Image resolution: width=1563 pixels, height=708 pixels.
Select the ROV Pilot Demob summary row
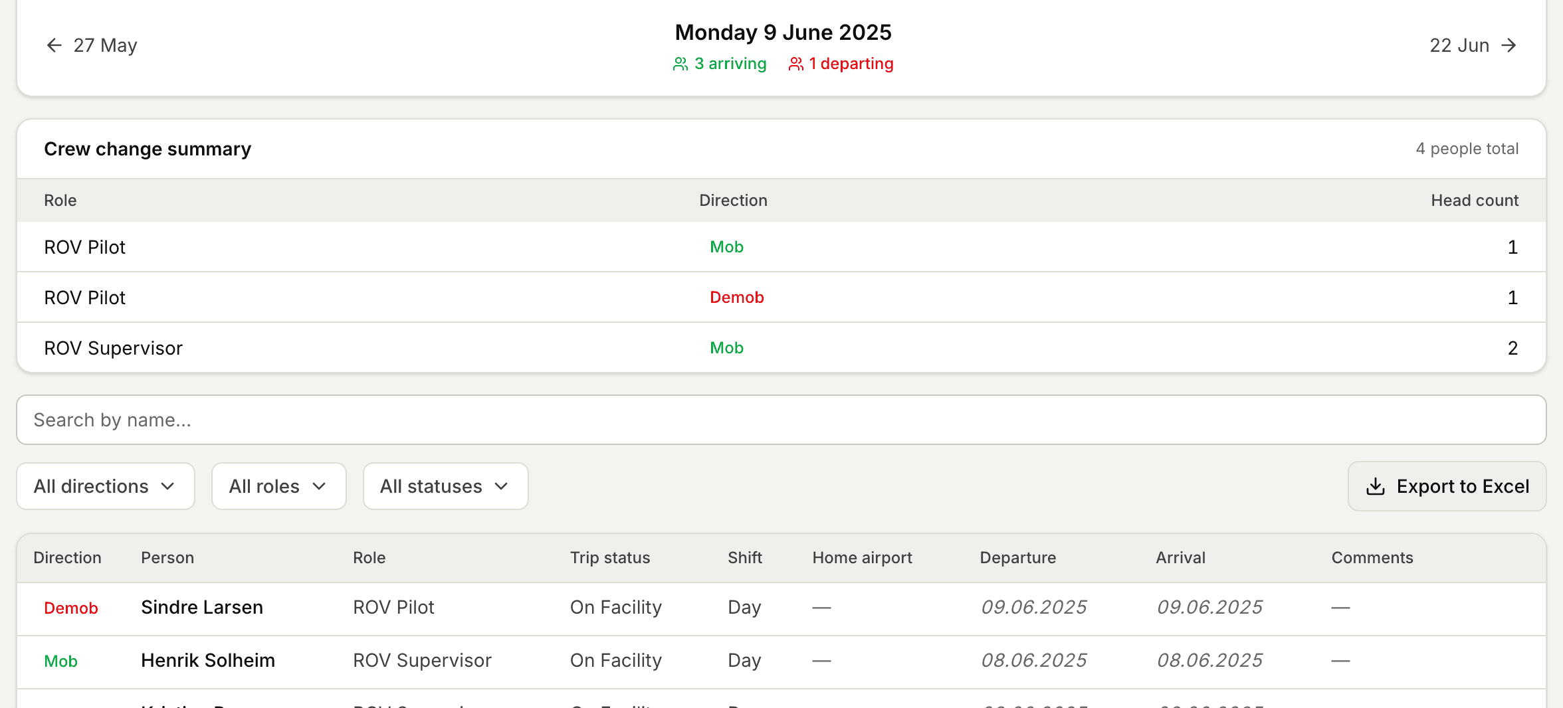pos(781,298)
